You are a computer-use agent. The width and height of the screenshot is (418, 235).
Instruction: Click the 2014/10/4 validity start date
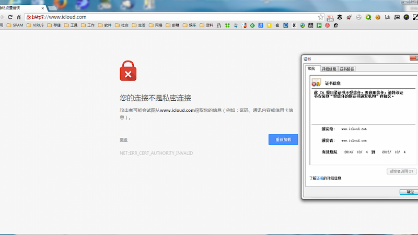[356, 152]
